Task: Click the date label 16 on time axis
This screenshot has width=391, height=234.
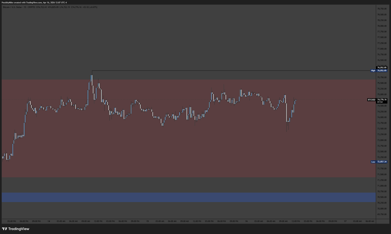Action: click(246, 221)
